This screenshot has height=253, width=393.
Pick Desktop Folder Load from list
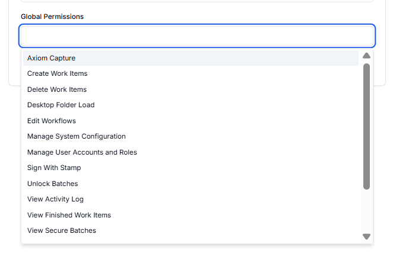(x=191, y=105)
